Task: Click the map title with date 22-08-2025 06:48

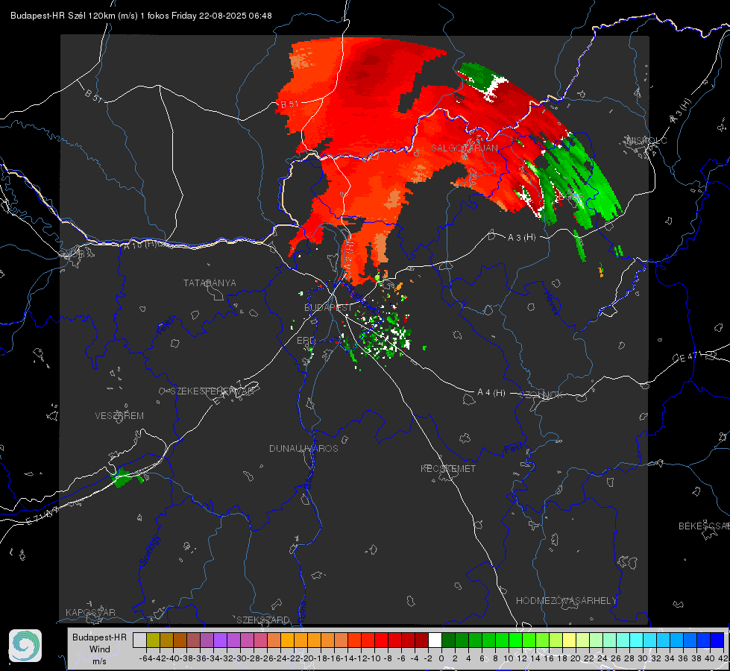Action: pyautogui.click(x=141, y=16)
